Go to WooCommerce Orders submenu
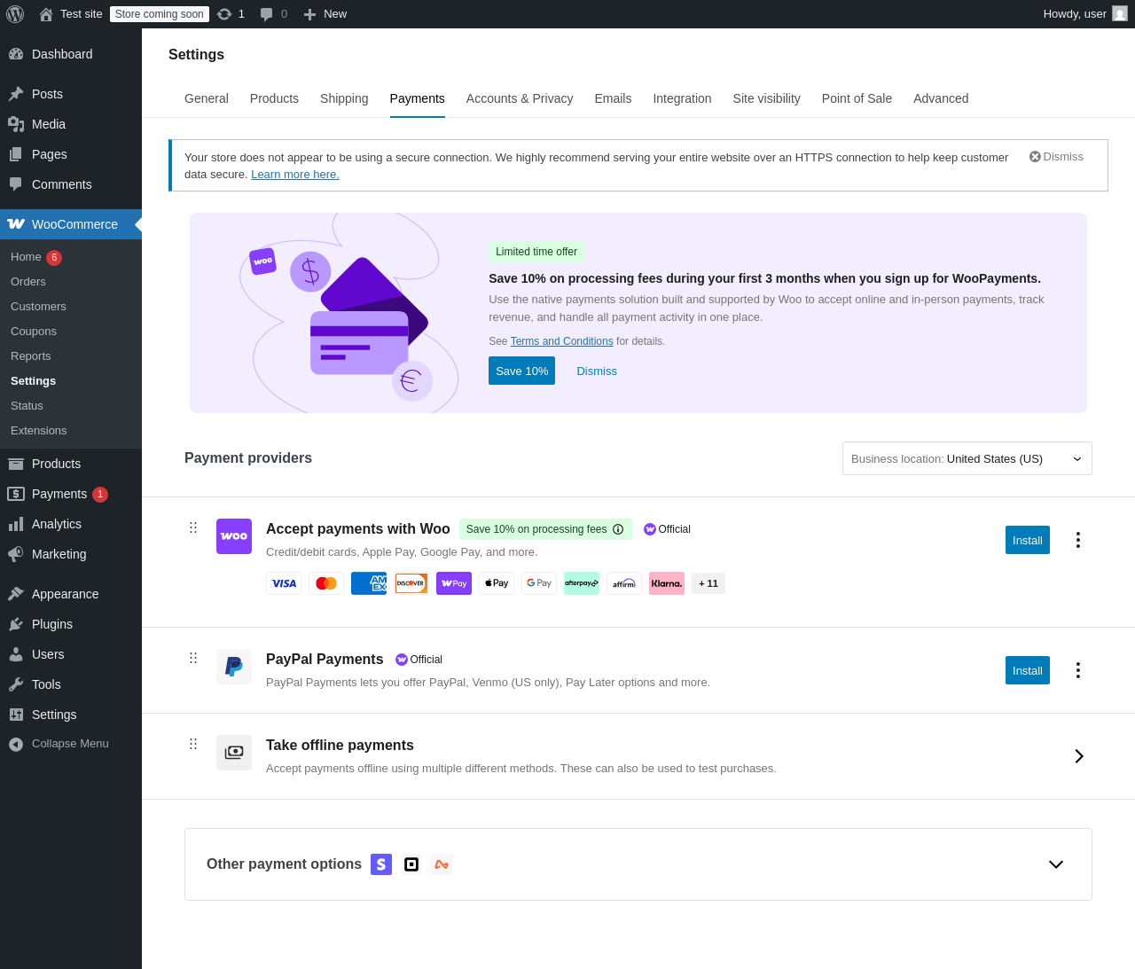 tap(28, 282)
